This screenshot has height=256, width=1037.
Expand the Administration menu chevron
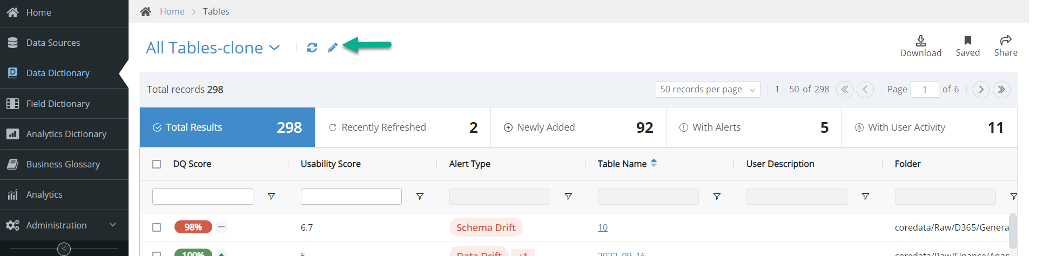click(x=113, y=225)
